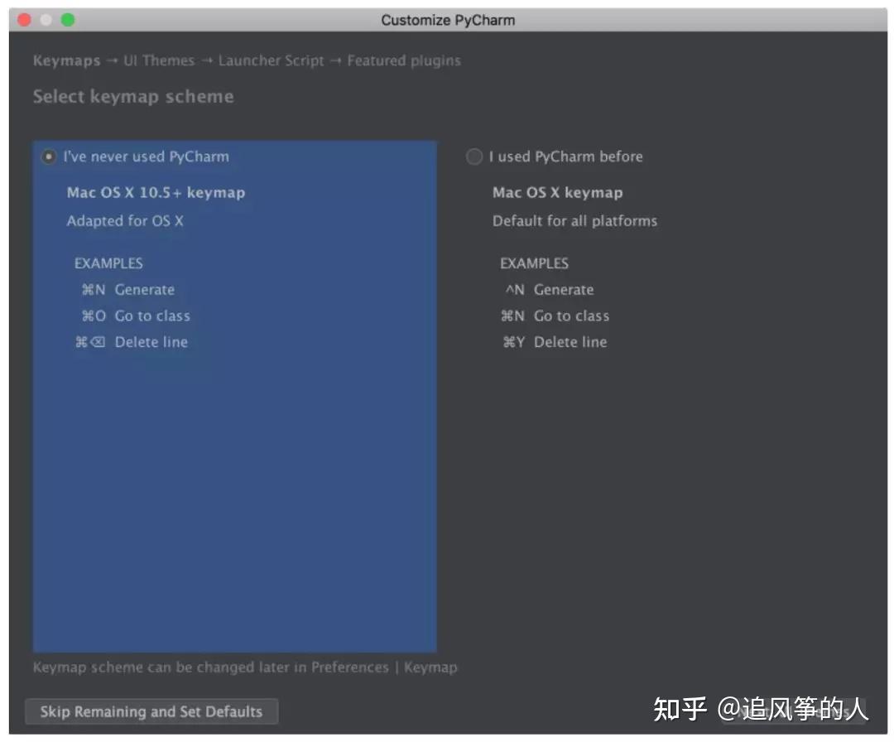Go to the Launcher Script breadcrumb item
The image size is (894, 747).
(x=271, y=60)
